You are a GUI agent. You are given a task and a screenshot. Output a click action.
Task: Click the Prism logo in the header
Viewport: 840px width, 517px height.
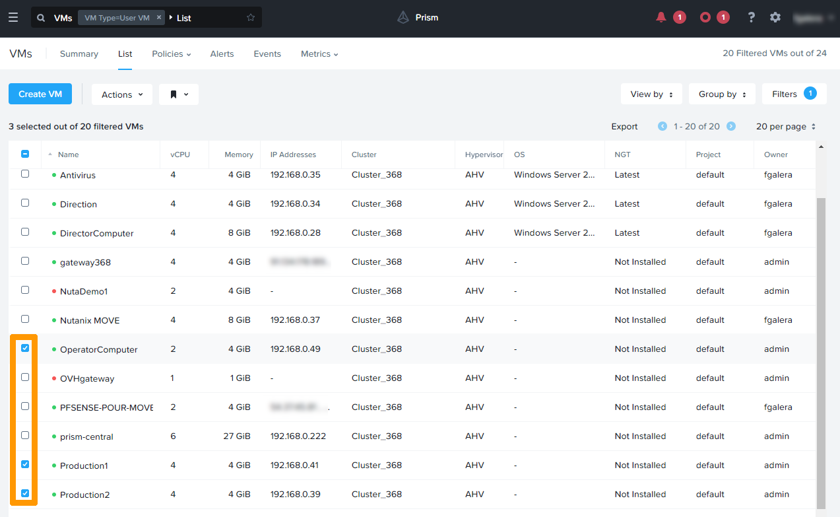pyautogui.click(x=417, y=17)
